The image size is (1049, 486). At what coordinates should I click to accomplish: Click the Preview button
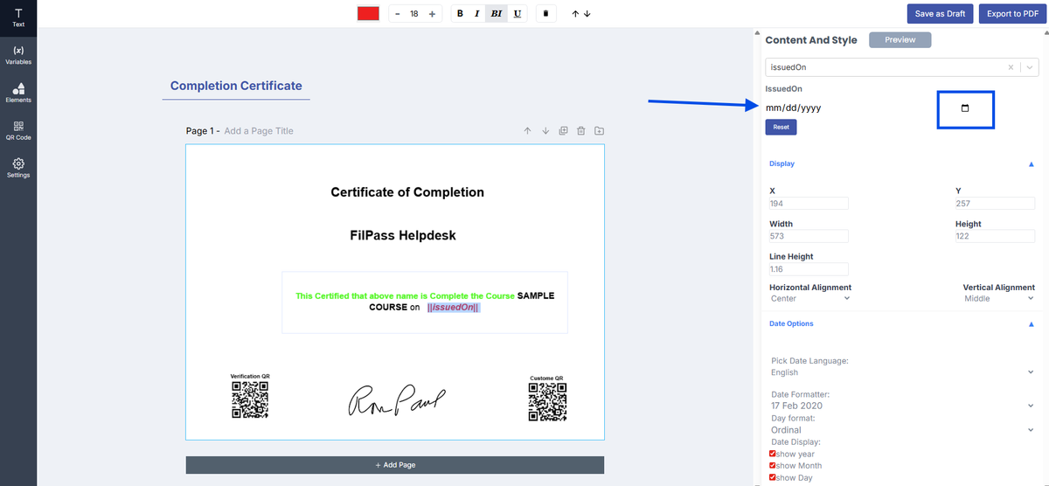point(900,40)
